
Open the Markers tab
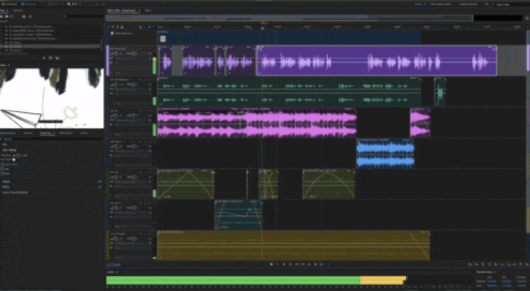[x=27, y=133]
